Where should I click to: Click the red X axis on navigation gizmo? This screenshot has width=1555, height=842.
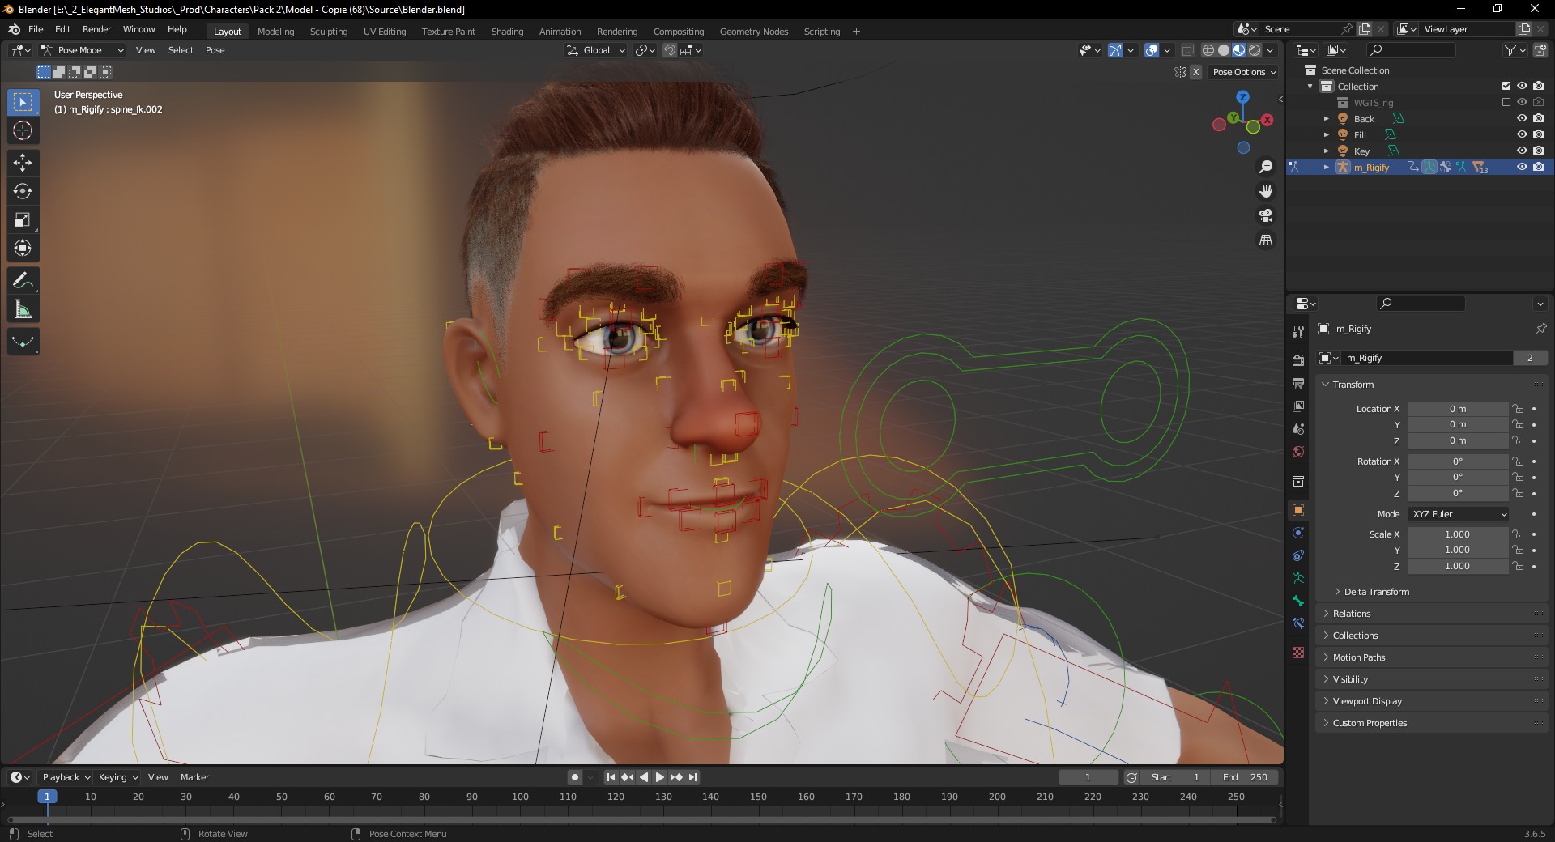tap(1267, 120)
